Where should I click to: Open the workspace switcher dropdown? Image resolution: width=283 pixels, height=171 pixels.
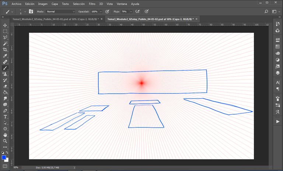pos(276,11)
